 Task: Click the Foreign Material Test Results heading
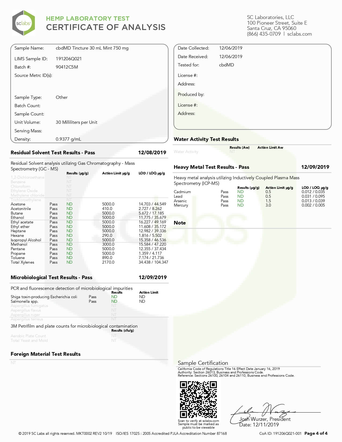click(x=46, y=354)
